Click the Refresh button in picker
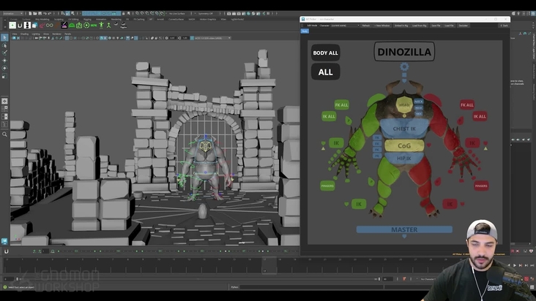 click(x=366, y=26)
